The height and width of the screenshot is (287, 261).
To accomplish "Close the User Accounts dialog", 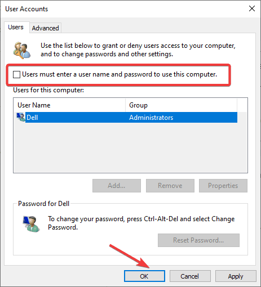I will coord(252,8).
